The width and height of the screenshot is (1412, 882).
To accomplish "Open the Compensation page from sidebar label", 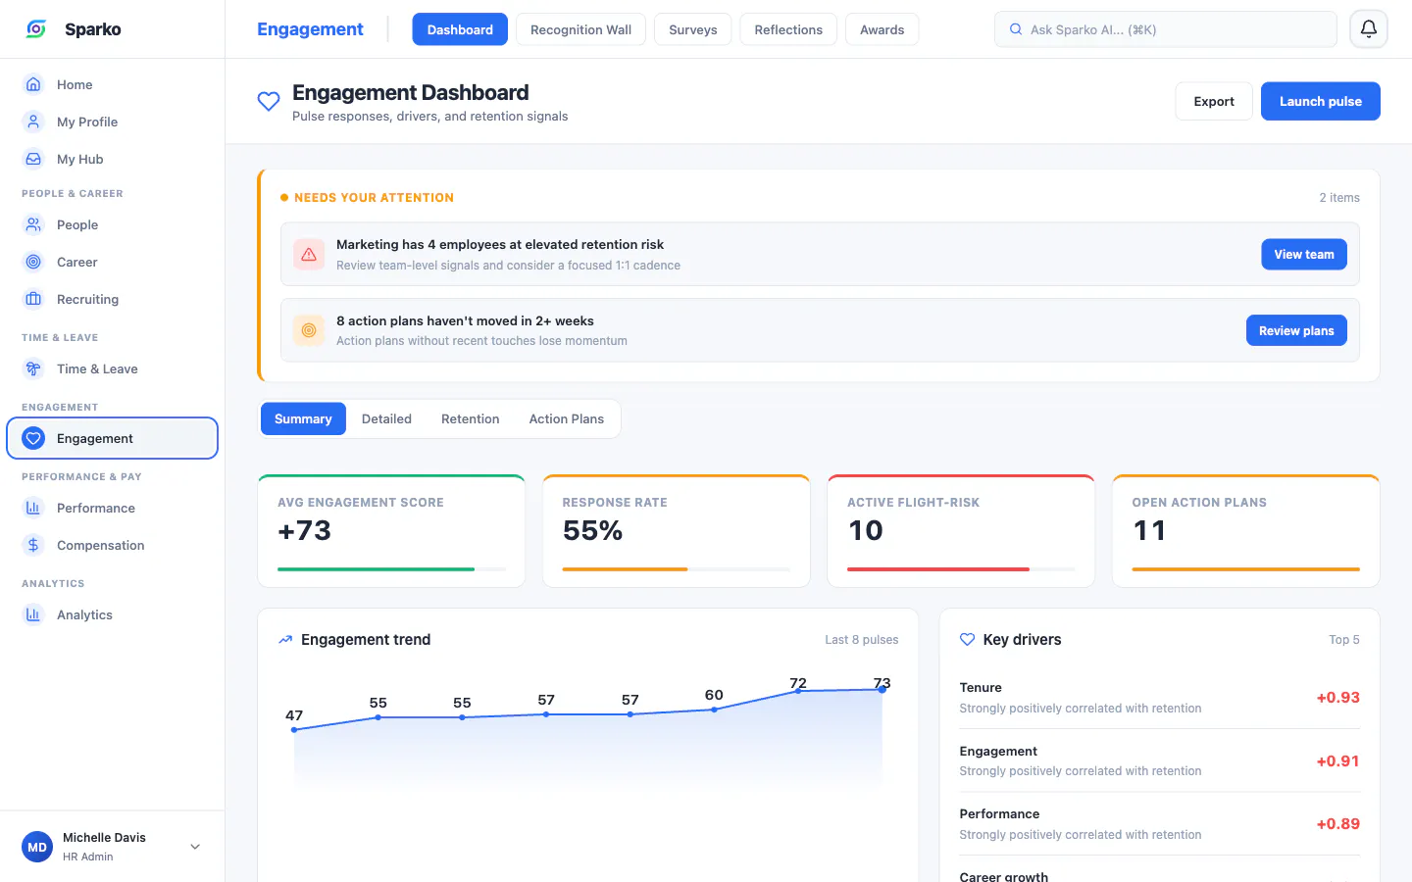I will pos(101,545).
